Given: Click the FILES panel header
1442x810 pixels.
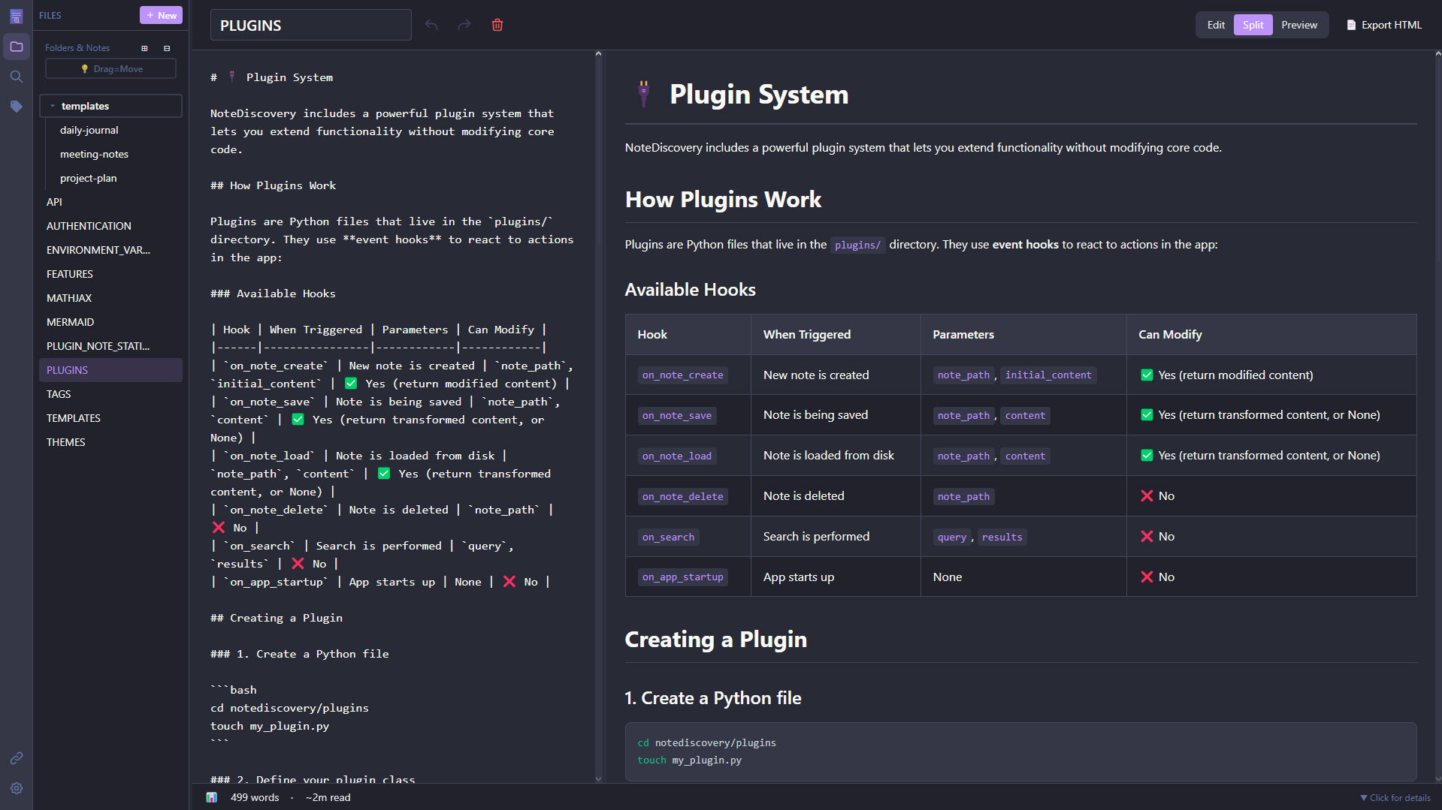Looking at the screenshot, I should tap(50, 15).
